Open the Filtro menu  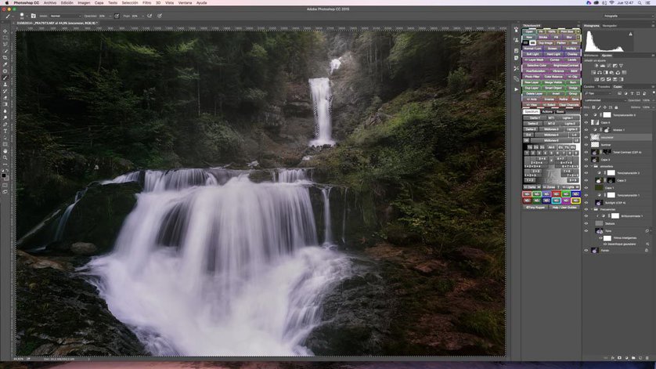click(x=146, y=3)
